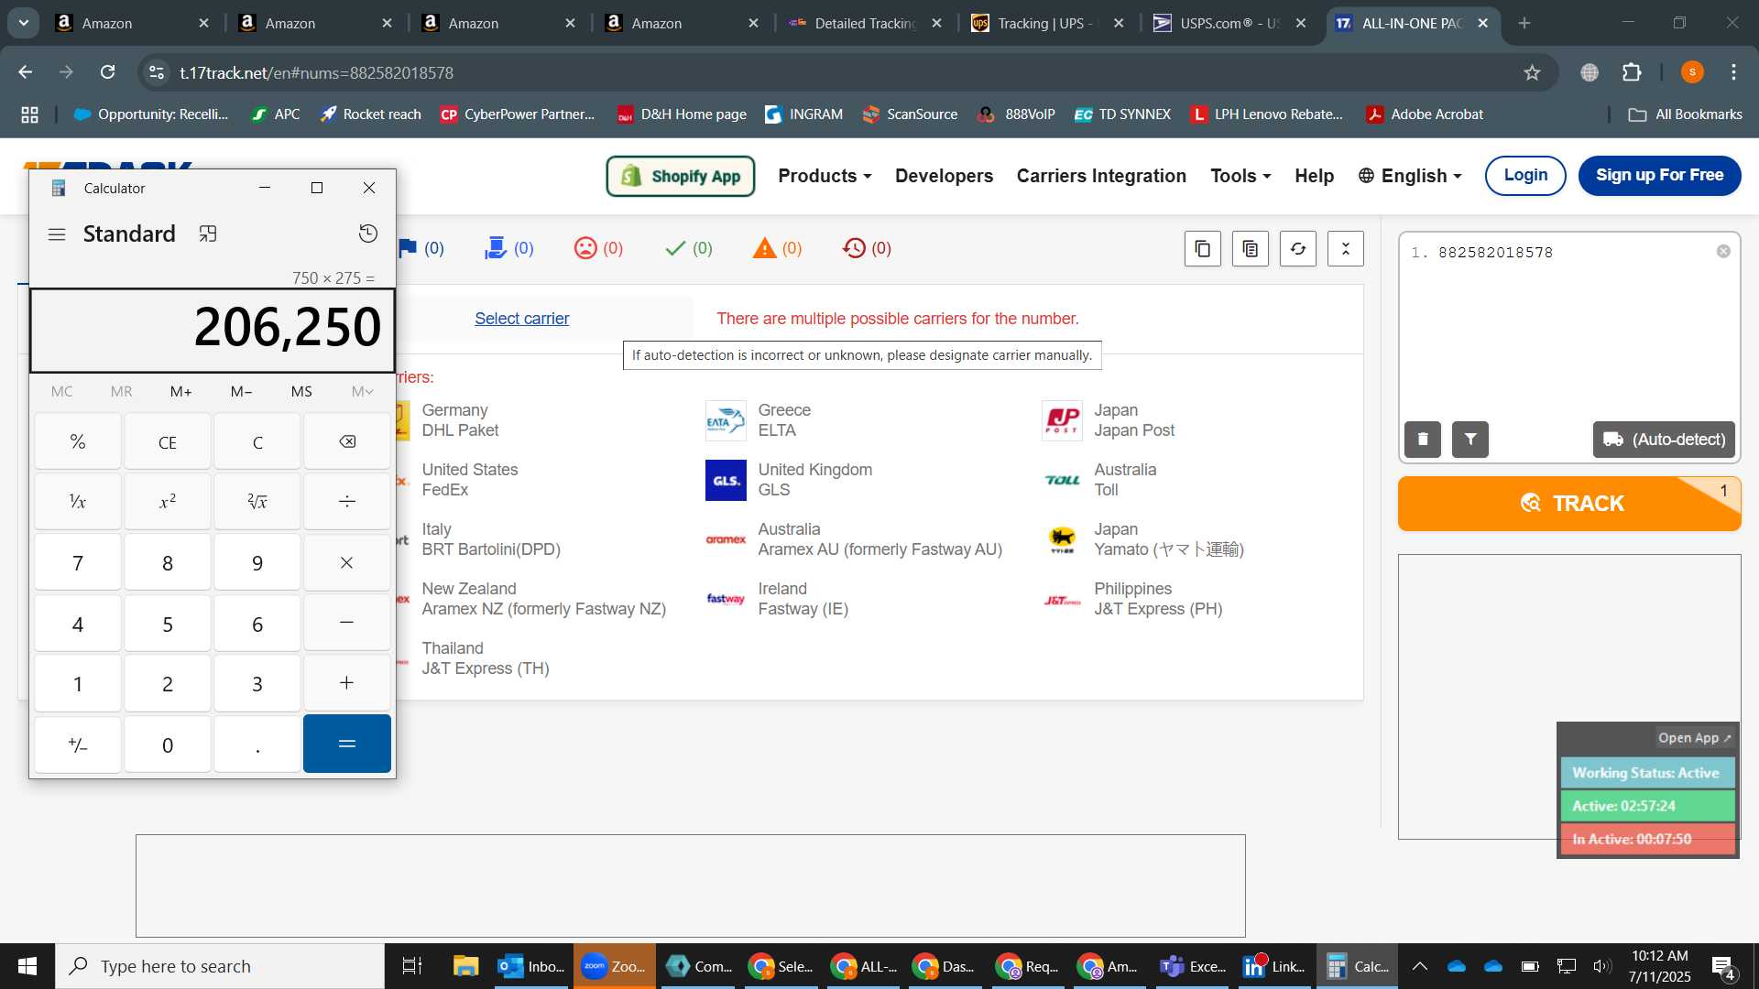Open the Developers menu item
Viewport: 1759px width, 989px height.
pyautogui.click(x=944, y=176)
